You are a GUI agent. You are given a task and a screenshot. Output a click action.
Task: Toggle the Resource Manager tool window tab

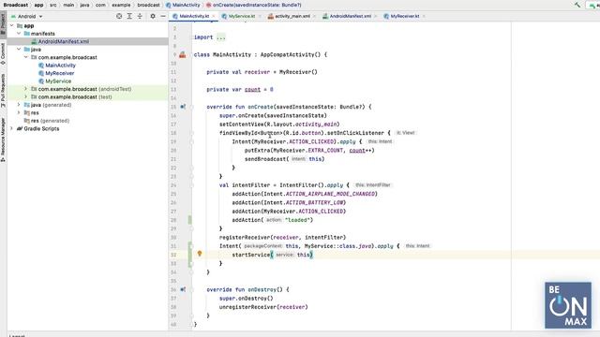tap(3, 139)
